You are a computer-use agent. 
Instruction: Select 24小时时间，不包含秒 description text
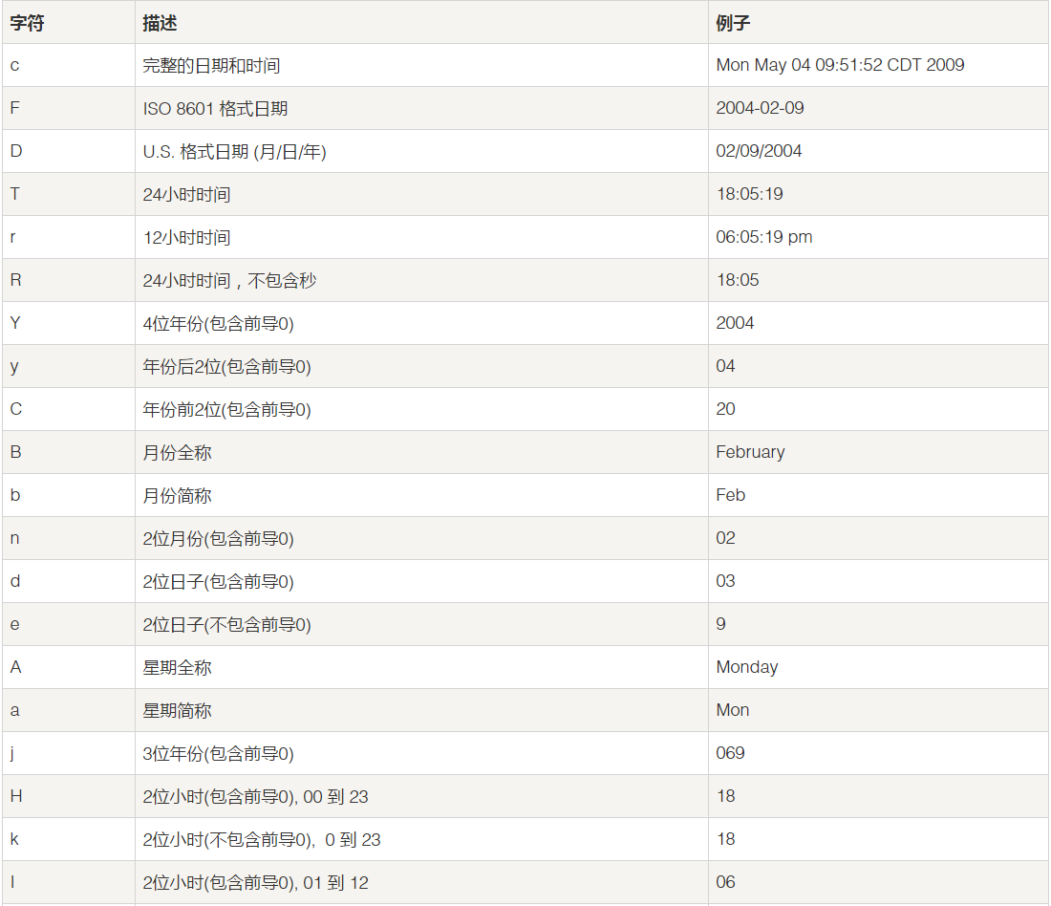click(229, 281)
